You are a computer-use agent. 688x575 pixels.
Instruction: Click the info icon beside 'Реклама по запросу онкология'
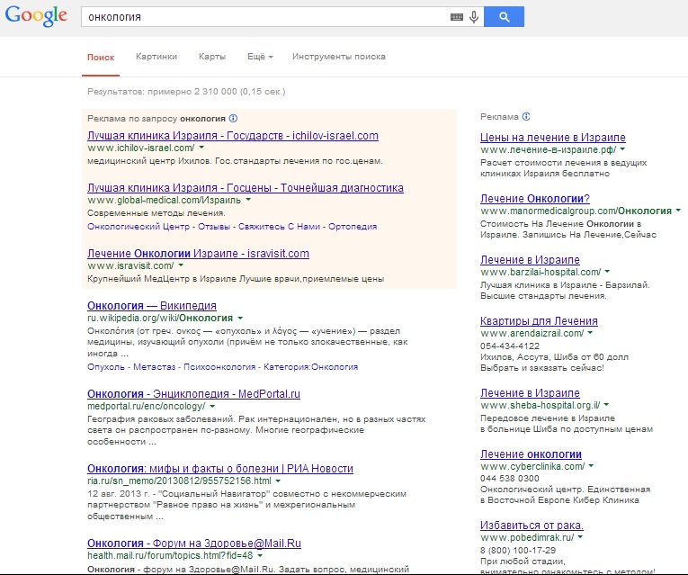pos(234,118)
